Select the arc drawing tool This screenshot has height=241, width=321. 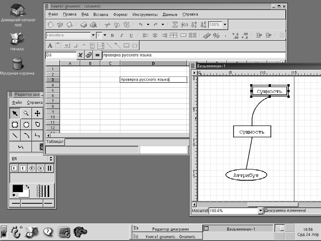tap(26, 135)
